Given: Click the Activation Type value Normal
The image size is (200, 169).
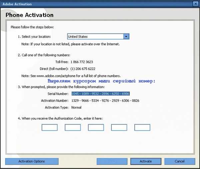Looking at the screenshot, I should pos(76,108).
